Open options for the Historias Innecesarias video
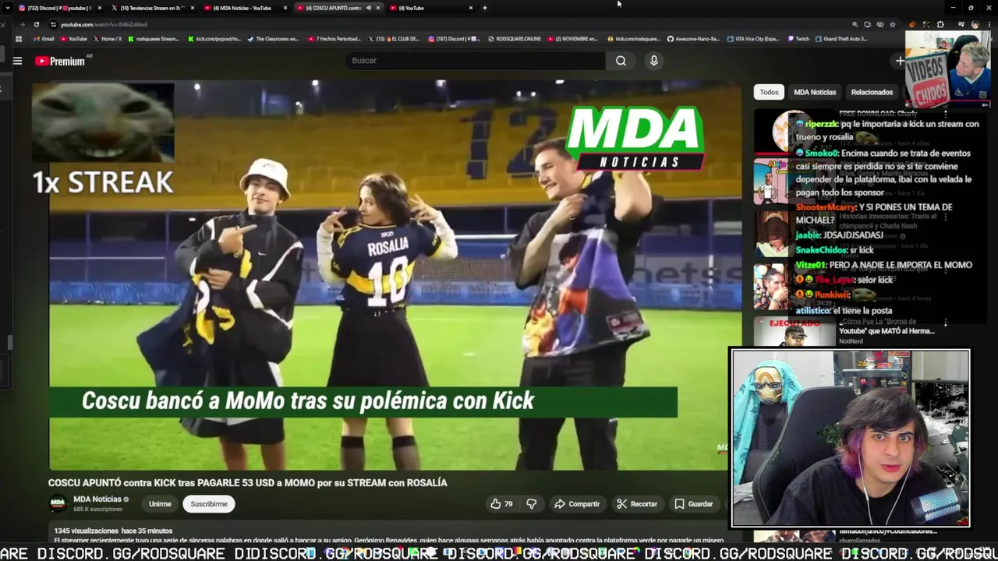The width and height of the screenshot is (998, 561). pyautogui.click(x=945, y=217)
